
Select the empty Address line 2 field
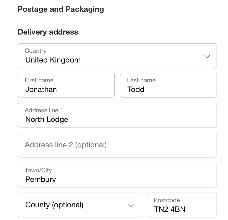117,145
